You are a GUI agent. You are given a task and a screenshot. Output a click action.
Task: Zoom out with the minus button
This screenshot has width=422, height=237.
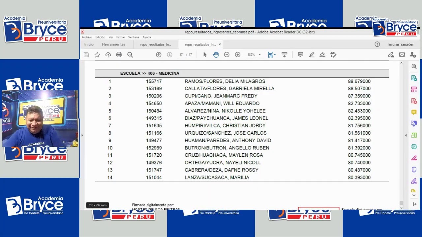[227, 55]
